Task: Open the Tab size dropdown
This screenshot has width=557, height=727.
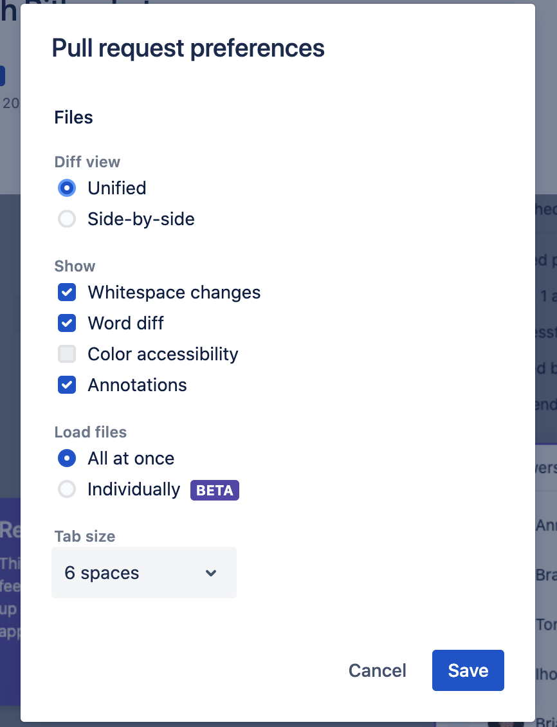Action: (x=143, y=573)
